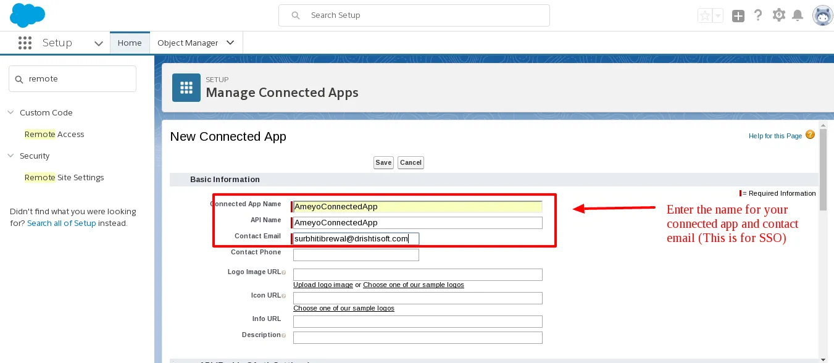Expand the dropdown next to Setup title
The width and height of the screenshot is (834, 363).
click(x=98, y=43)
